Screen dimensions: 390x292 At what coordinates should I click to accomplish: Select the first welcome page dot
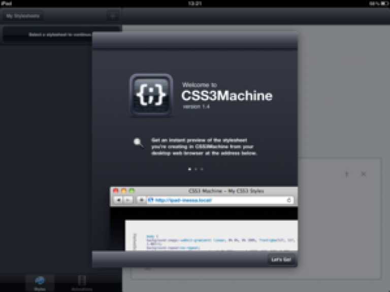[x=189, y=169]
